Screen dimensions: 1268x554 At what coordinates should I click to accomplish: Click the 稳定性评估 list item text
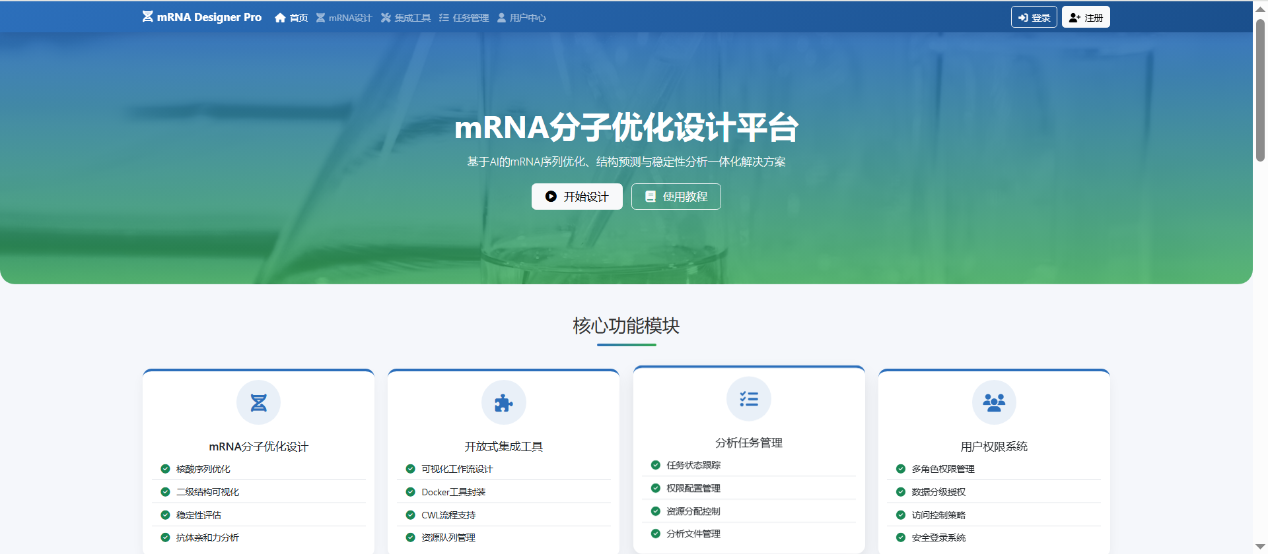(199, 515)
